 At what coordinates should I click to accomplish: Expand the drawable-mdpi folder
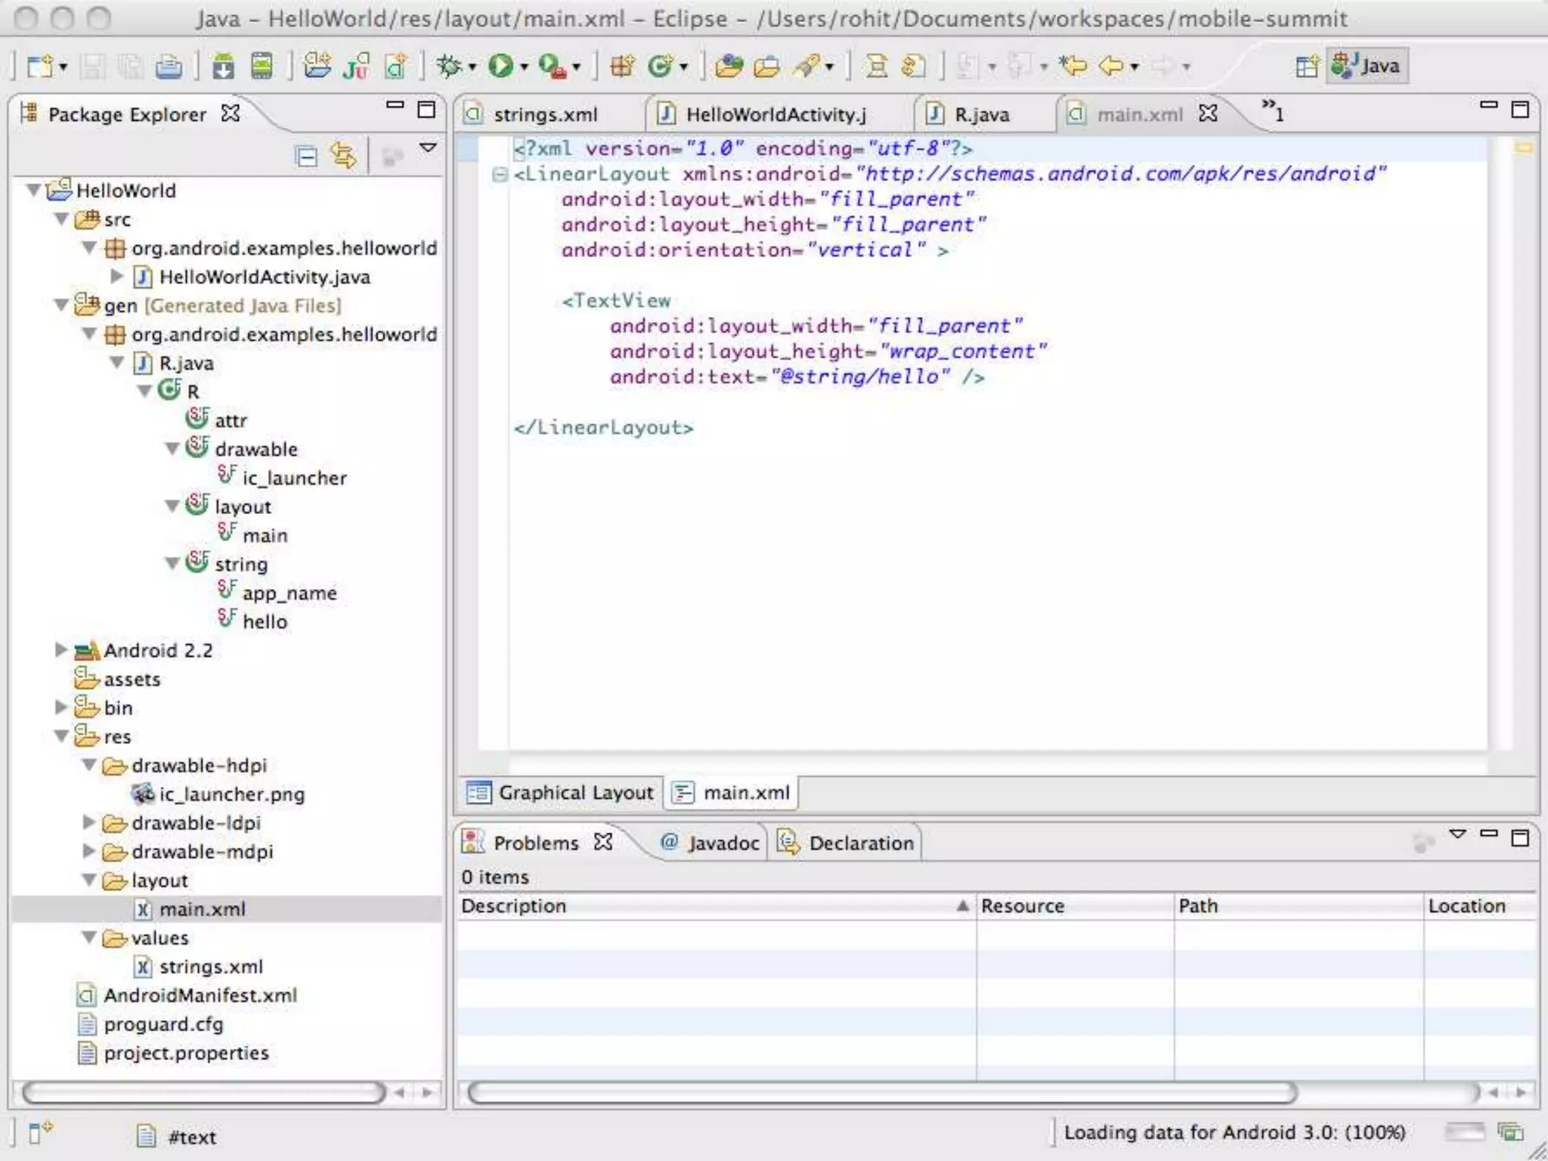[x=89, y=851]
